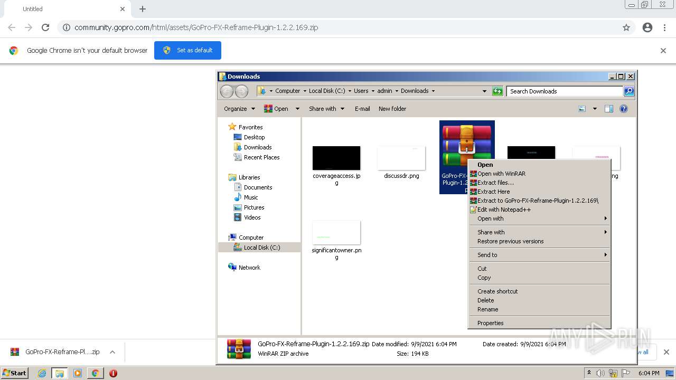Bookmark this page with the star icon
The width and height of the screenshot is (676, 380).
point(626,27)
